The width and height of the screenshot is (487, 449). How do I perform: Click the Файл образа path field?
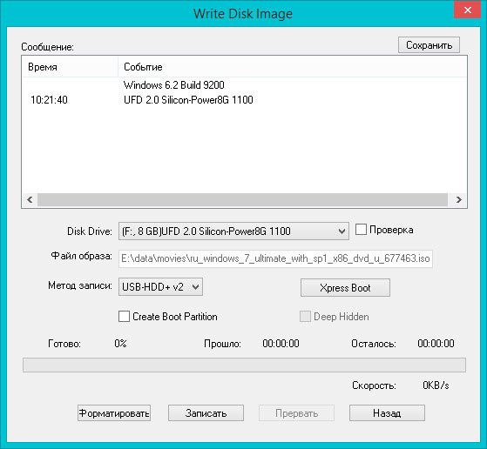pyautogui.click(x=275, y=258)
